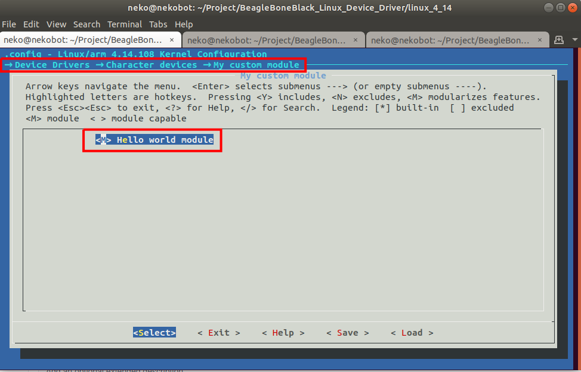Close the third terminal tab

(539, 40)
